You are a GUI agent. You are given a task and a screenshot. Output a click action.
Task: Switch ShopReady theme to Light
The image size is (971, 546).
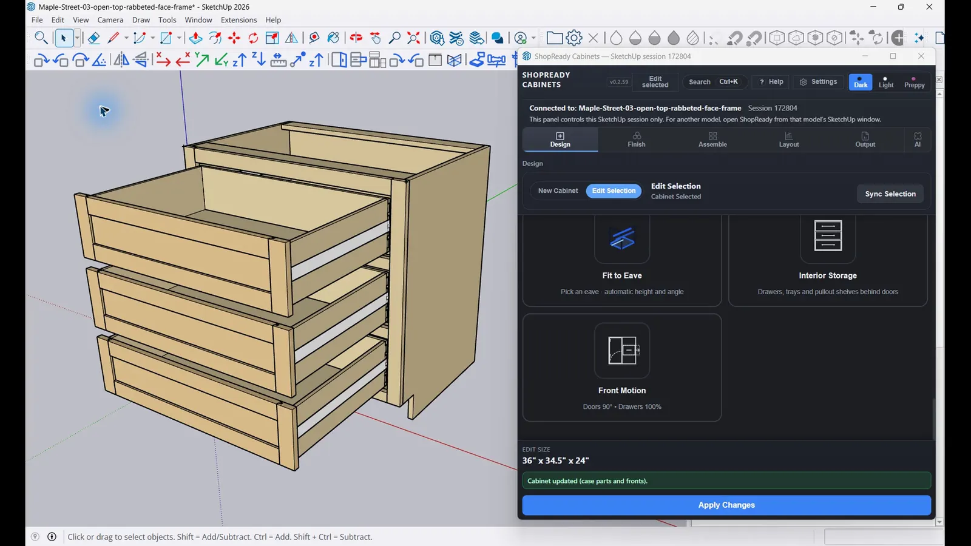pos(886,82)
